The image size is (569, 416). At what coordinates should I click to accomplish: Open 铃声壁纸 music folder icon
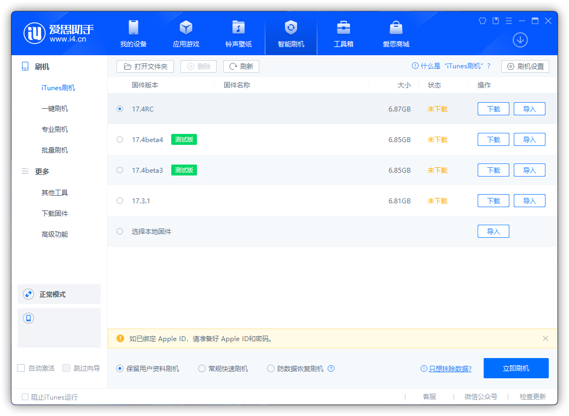click(239, 27)
